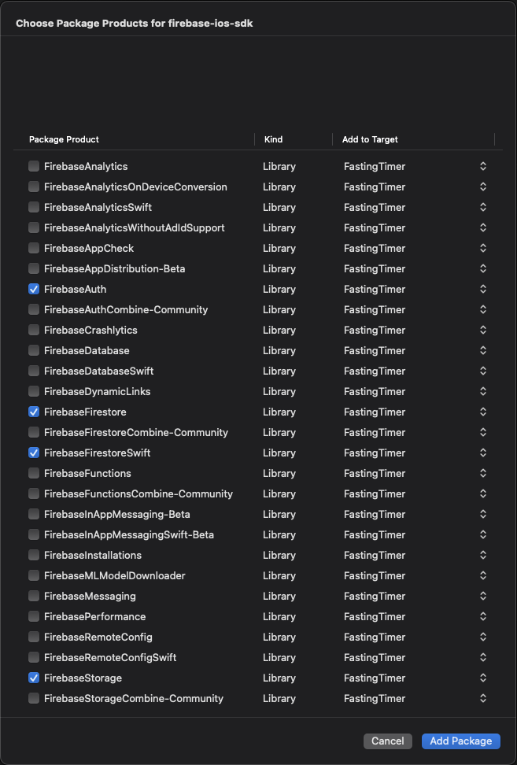Click the FirebaseInAppMessaging-Beta product name
The width and height of the screenshot is (517, 765).
(x=117, y=514)
